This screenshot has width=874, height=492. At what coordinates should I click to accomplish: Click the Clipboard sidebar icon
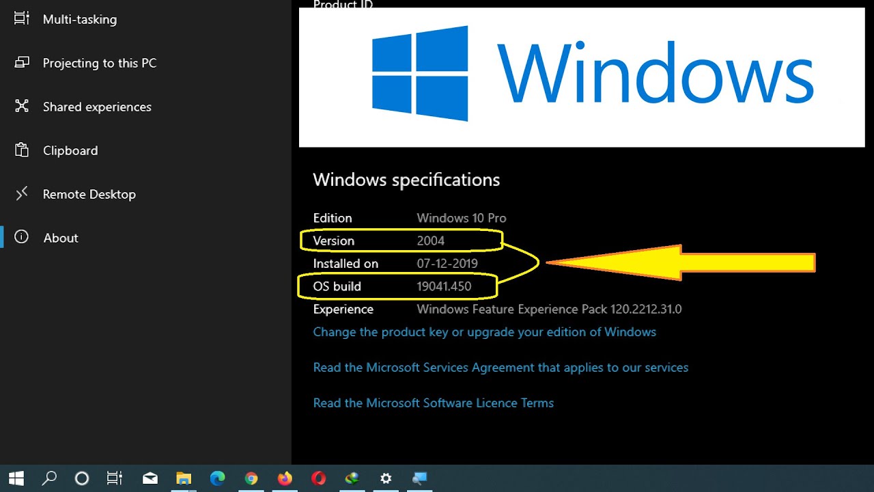pos(22,150)
